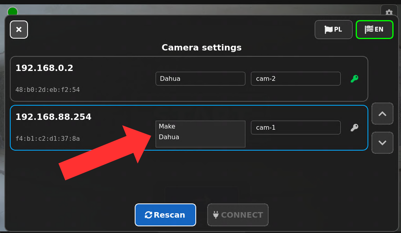Click the down chevron arrow button
Image resolution: width=401 pixels, height=233 pixels.
coord(382,143)
